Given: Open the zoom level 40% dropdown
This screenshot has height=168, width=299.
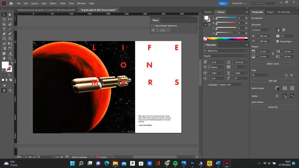Looking at the screenshot, I should 26,157.
